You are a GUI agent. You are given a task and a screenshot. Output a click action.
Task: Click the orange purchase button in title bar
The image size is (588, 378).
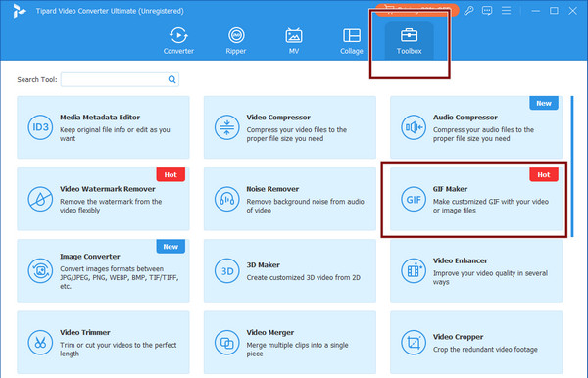pos(417,10)
